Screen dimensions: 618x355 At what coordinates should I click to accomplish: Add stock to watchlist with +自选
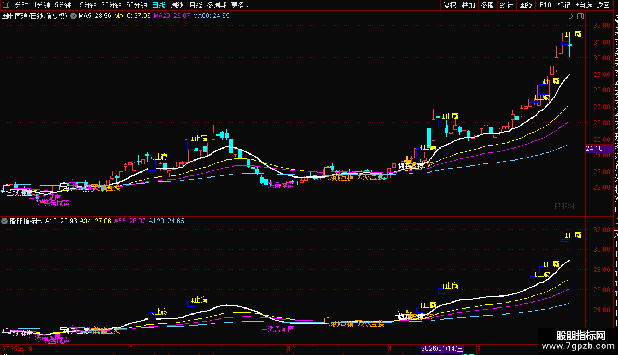point(584,5)
